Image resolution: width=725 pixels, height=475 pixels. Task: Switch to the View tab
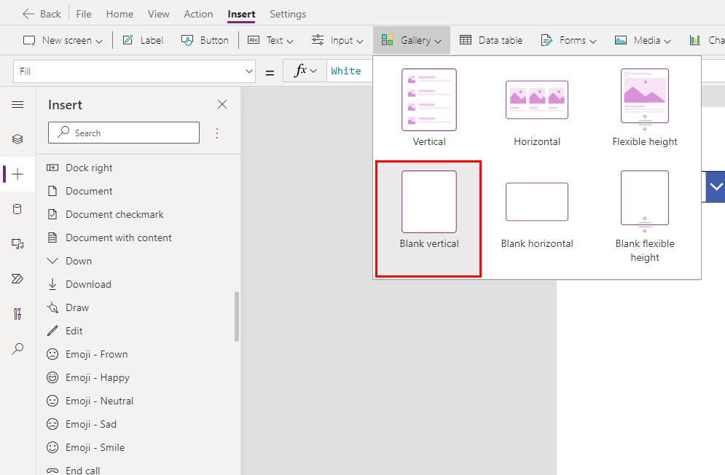coord(159,14)
